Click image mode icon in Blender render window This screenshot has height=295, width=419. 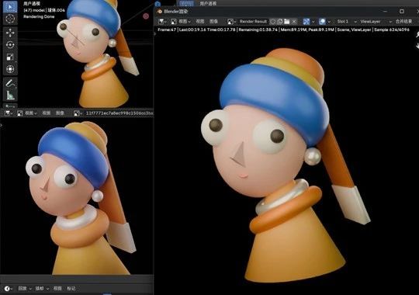(x=174, y=22)
